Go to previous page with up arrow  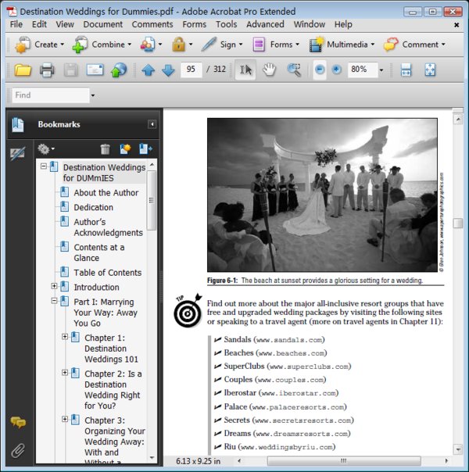148,70
